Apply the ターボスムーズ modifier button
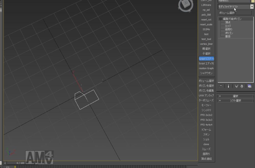Viewport: 255px width, 168px height. 206,101
